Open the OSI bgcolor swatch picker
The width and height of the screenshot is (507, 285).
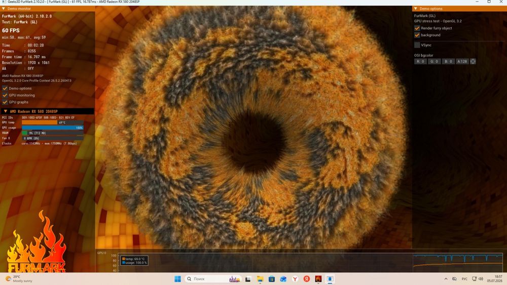pos(473,61)
